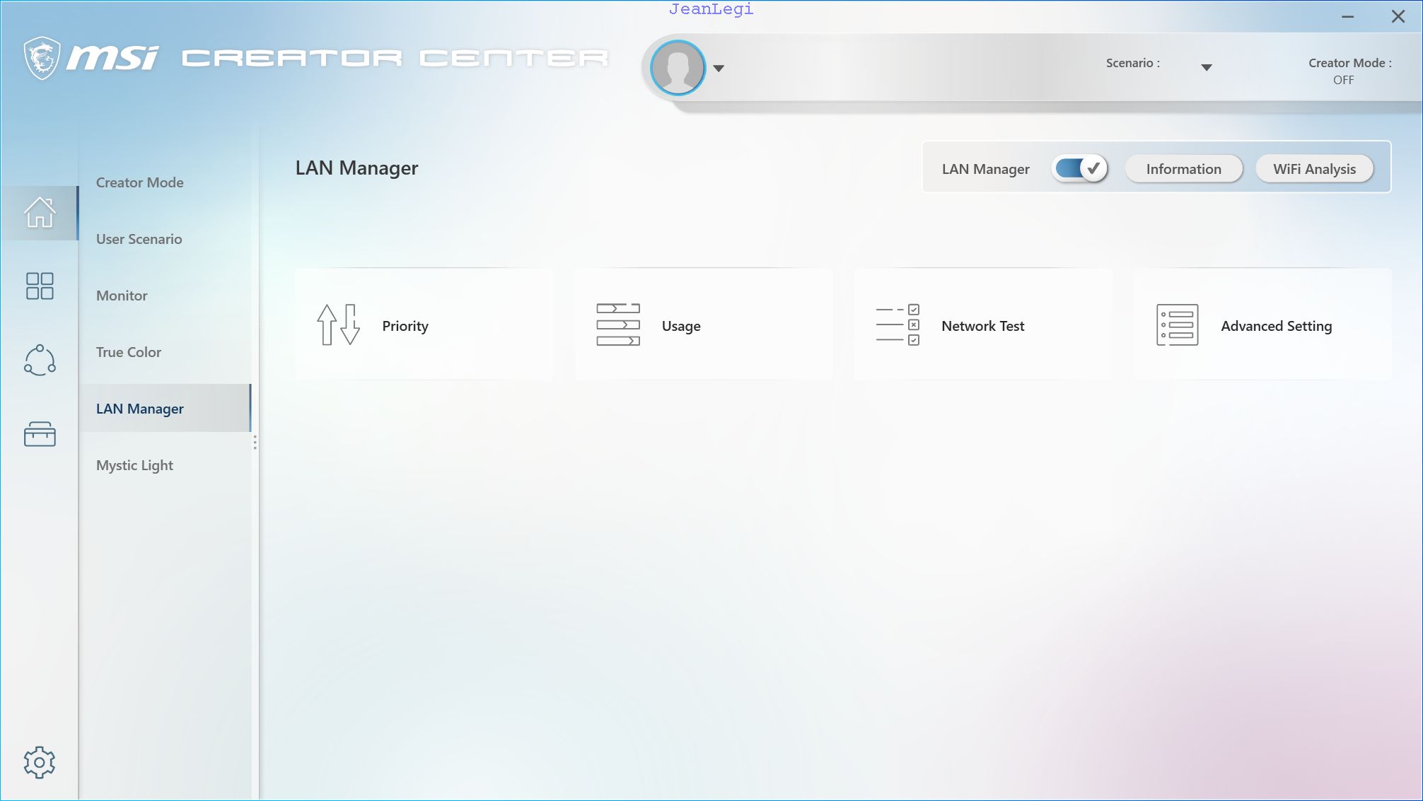The width and height of the screenshot is (1423, 801).
Task: Click the four-squares apps icon in sidebar
Action: click(x=40, y=286)
